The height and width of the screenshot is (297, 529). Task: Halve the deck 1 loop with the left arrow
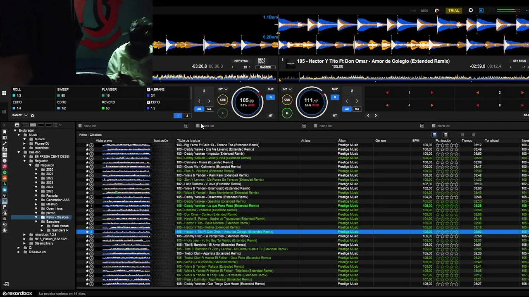point(199,101)
